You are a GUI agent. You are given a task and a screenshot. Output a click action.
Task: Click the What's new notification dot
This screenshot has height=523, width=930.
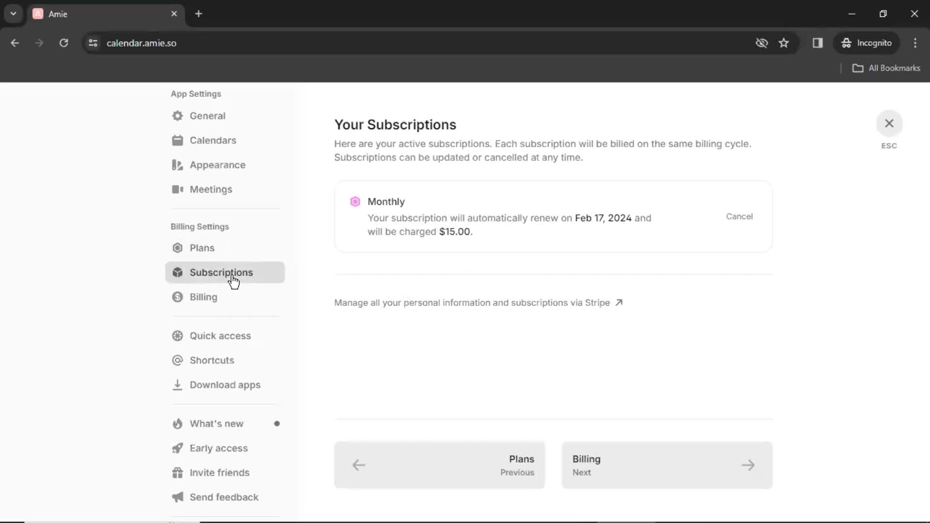coord(277,423)
